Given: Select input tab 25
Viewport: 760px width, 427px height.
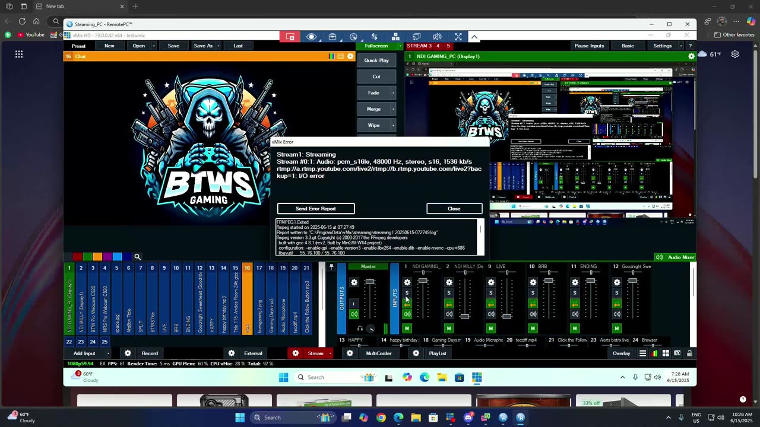Looking at the screenshot, I should (x=104, y=342).
